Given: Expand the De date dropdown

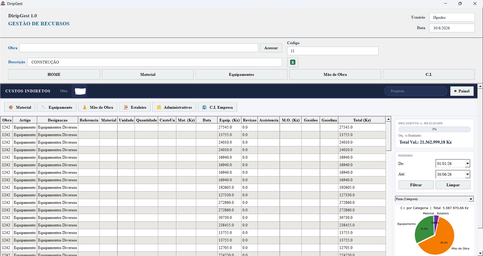Looking at the screenshot, I should (467, 164).
